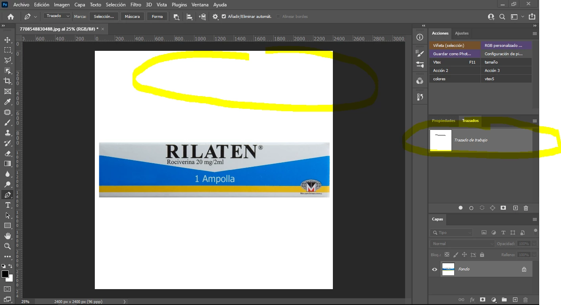
Task: Select the Path Selection tool
Action: pyautogui.click(x=7, y=215)
